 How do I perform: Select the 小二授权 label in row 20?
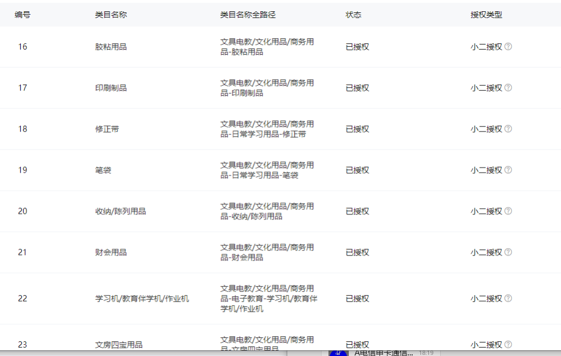tap(487, 211)
